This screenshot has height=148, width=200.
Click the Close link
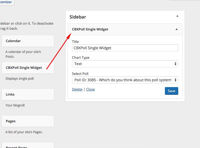pos(90,89)
